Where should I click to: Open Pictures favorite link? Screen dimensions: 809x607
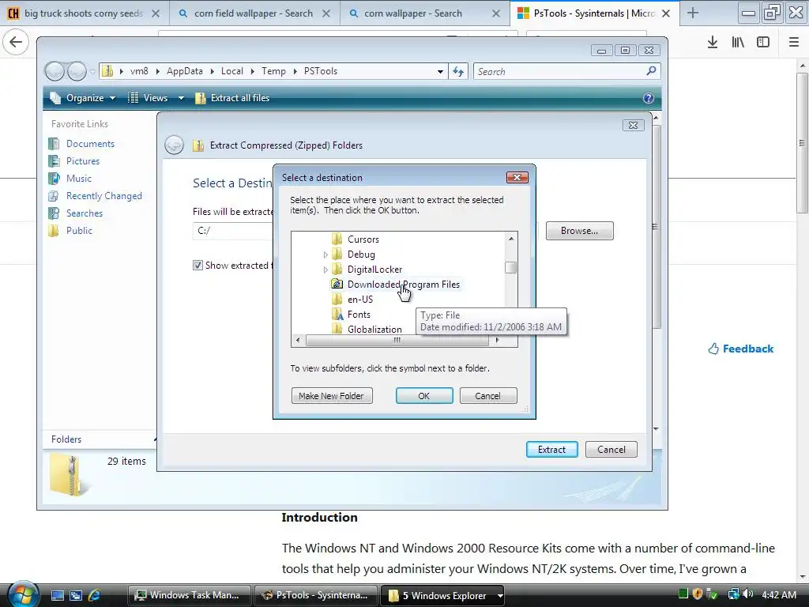(82, 161)
